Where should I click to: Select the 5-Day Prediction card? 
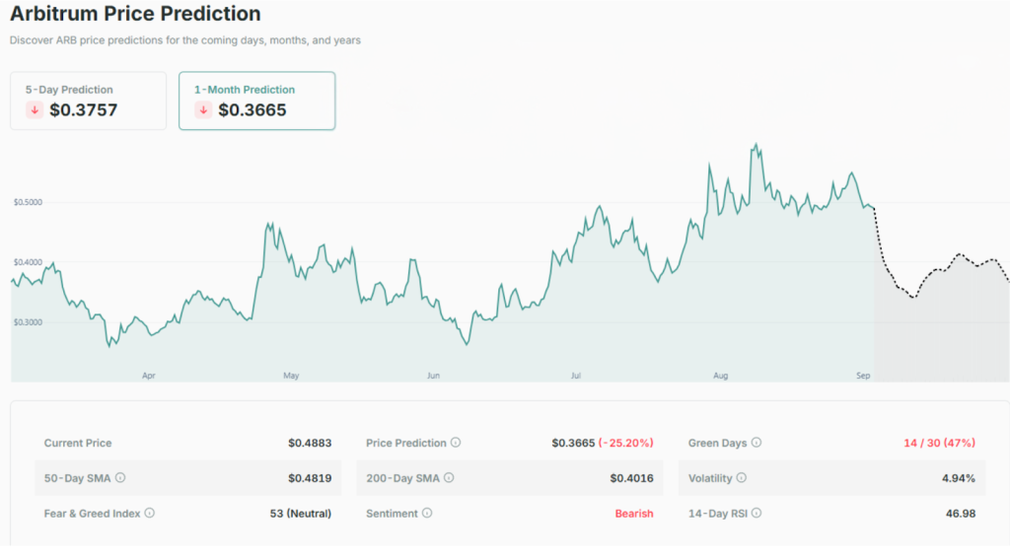pyautogui.click(x=88, y=101)
